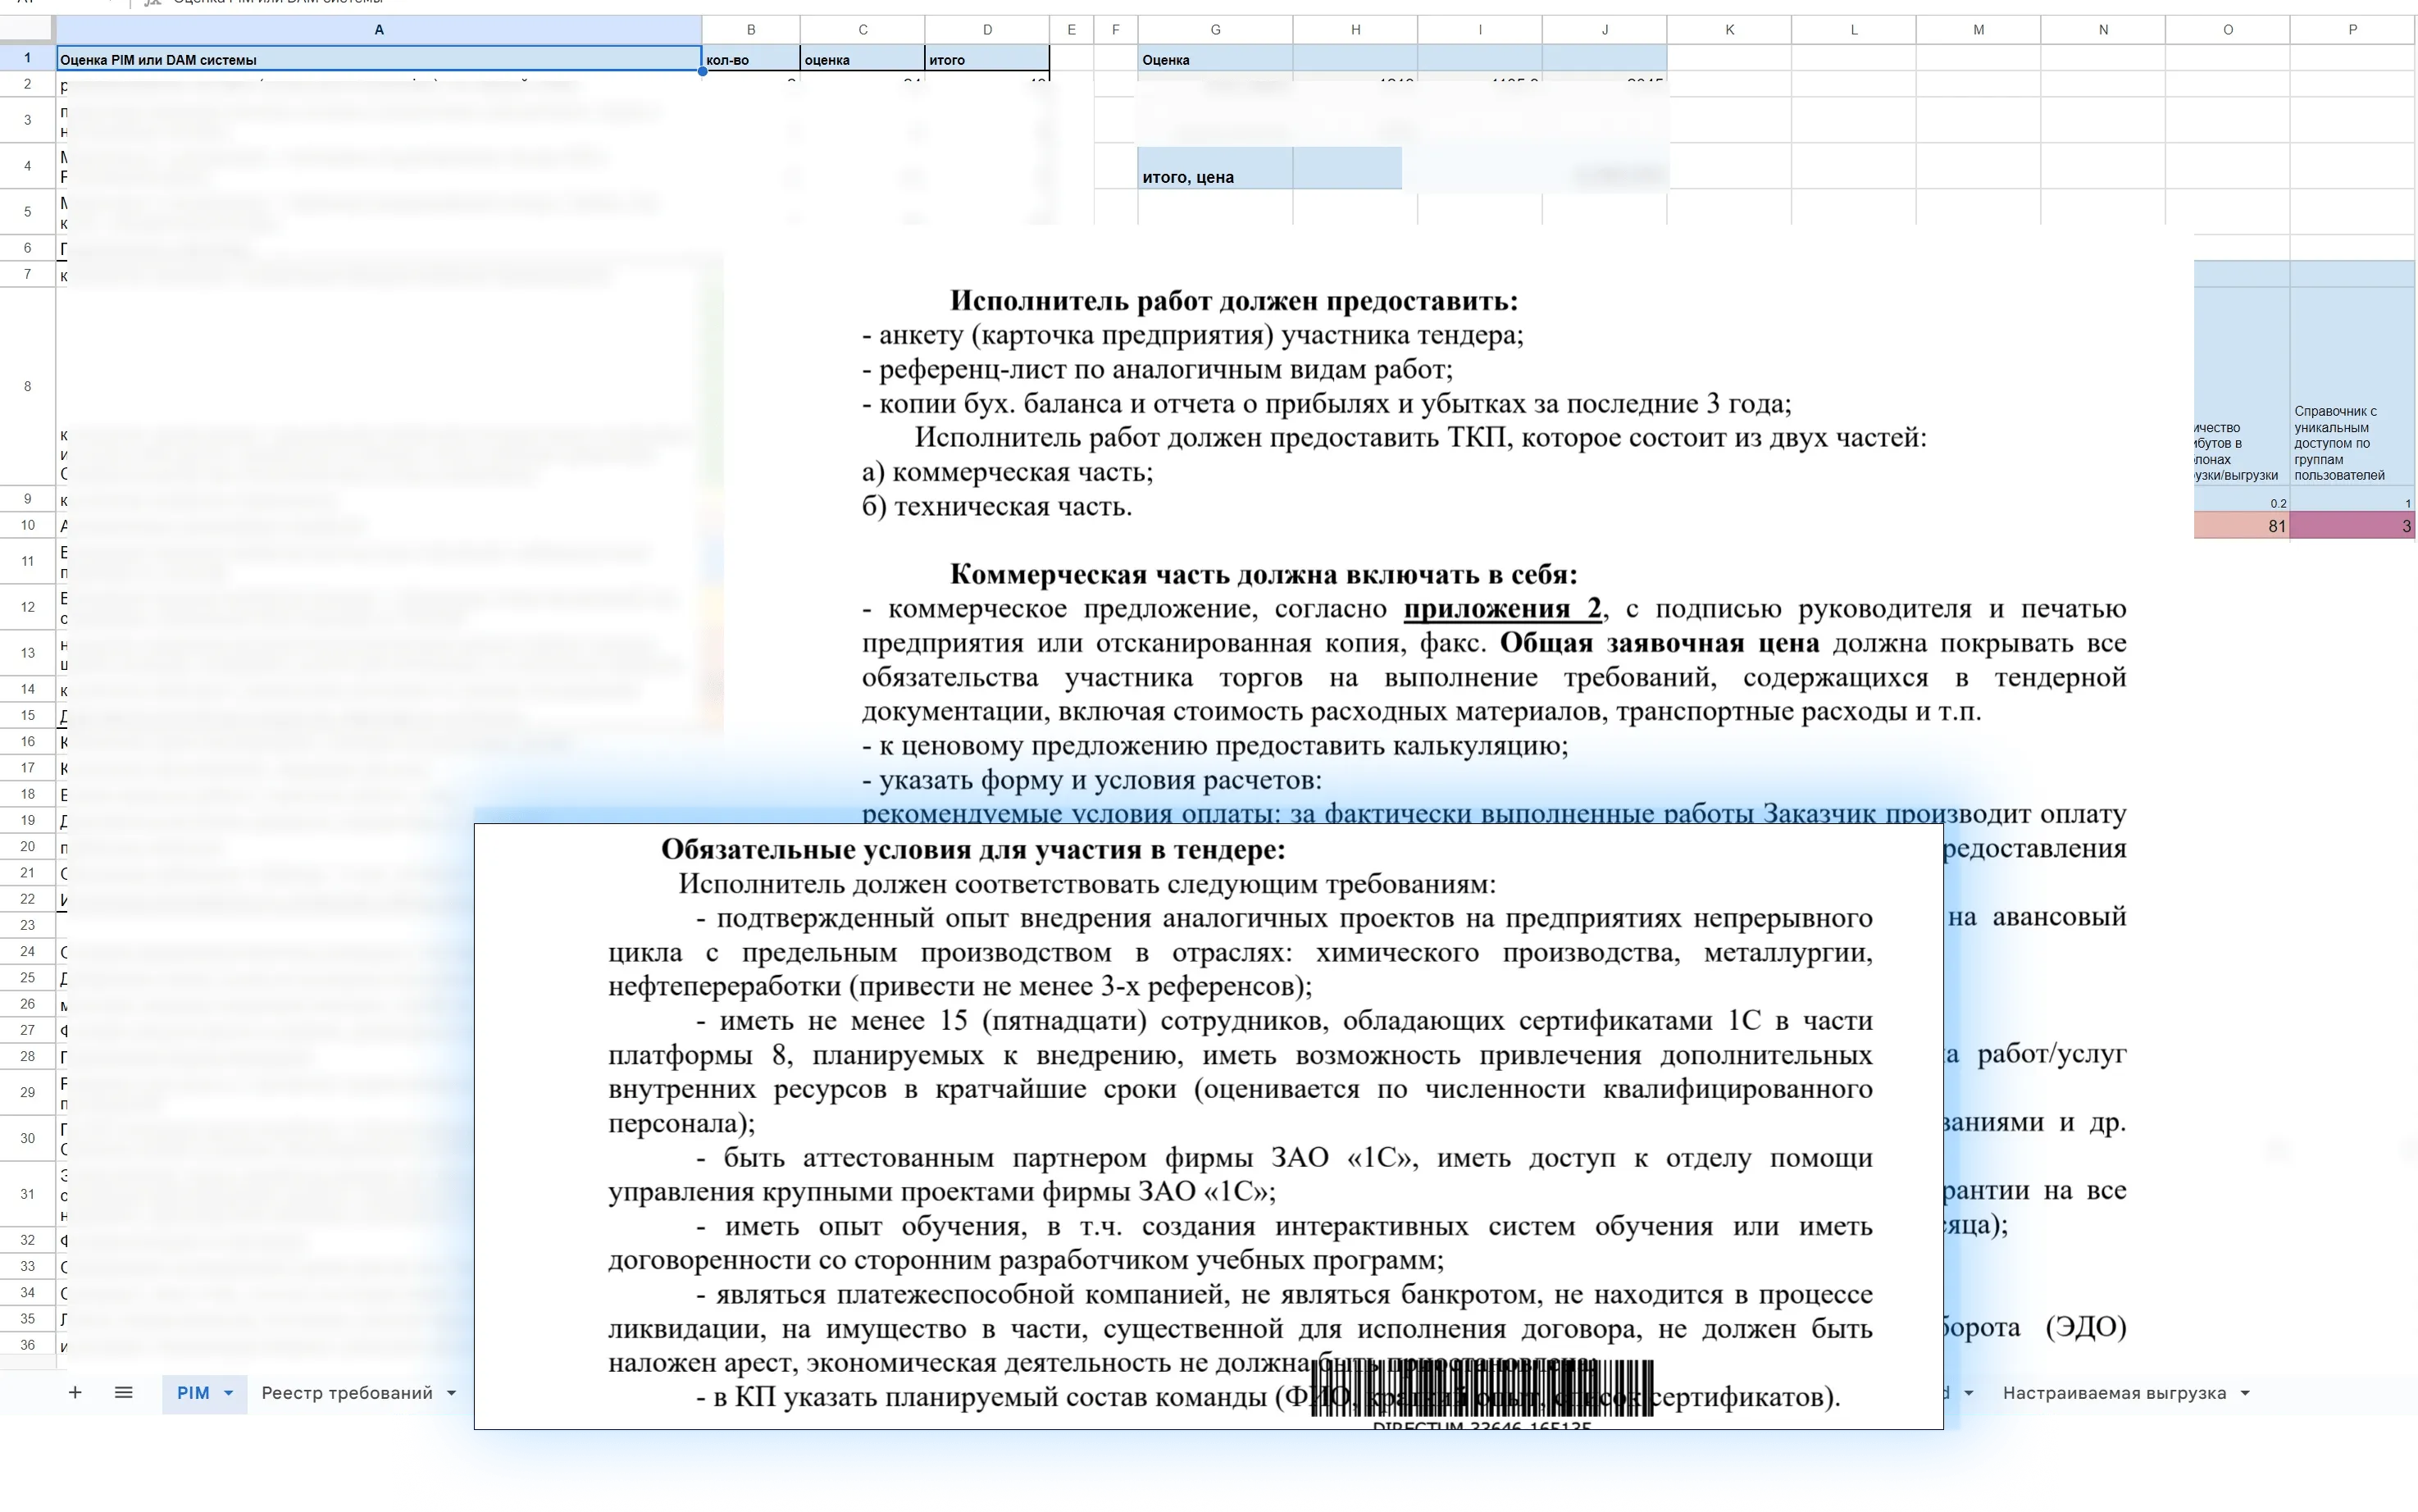
Task: Select the purple cell with value 3
Action: tap(2352, 526)
